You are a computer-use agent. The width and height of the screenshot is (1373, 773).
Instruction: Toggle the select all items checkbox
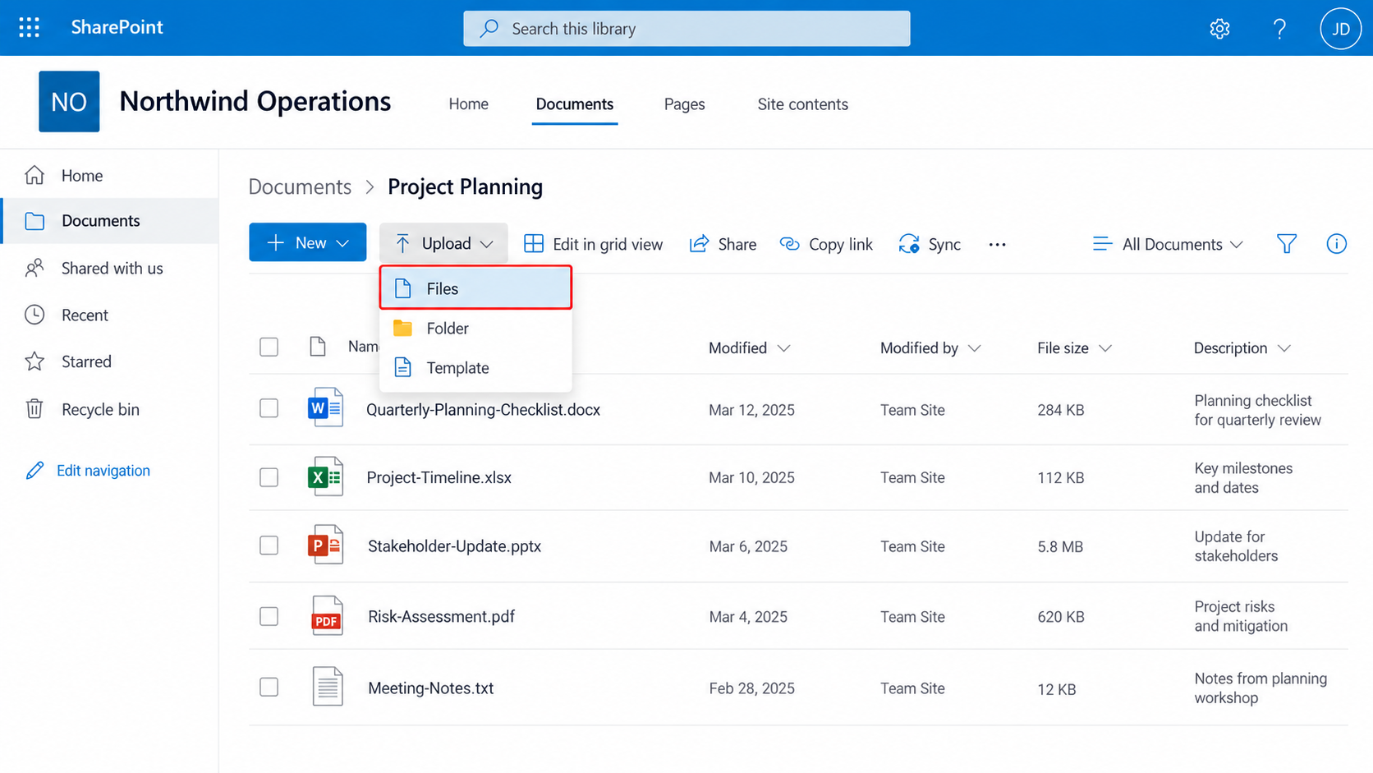click(x=269, y=347)
